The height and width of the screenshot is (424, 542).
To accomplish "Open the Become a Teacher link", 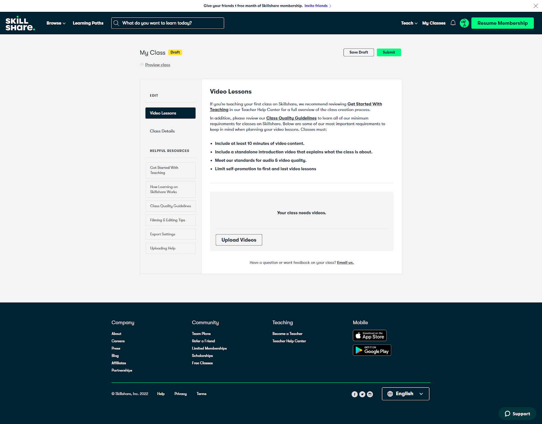I will tap(288, 334).
